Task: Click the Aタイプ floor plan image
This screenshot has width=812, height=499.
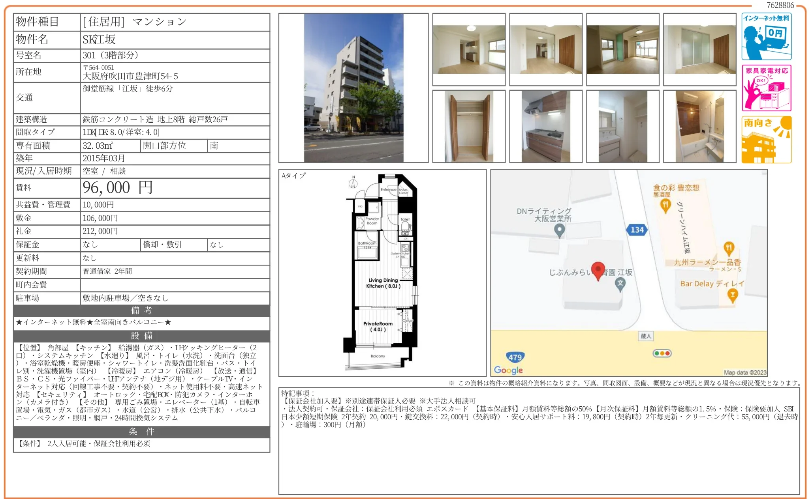Action: pyautogui.click(x=382, y=273)
